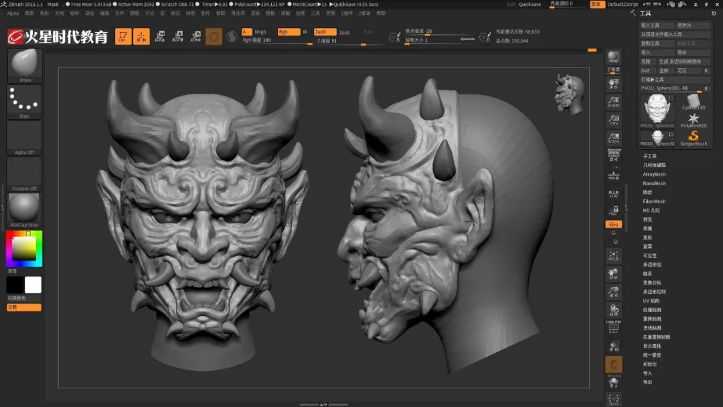Toggle Line Fill PolyF wireframe icon

point(613,327)
